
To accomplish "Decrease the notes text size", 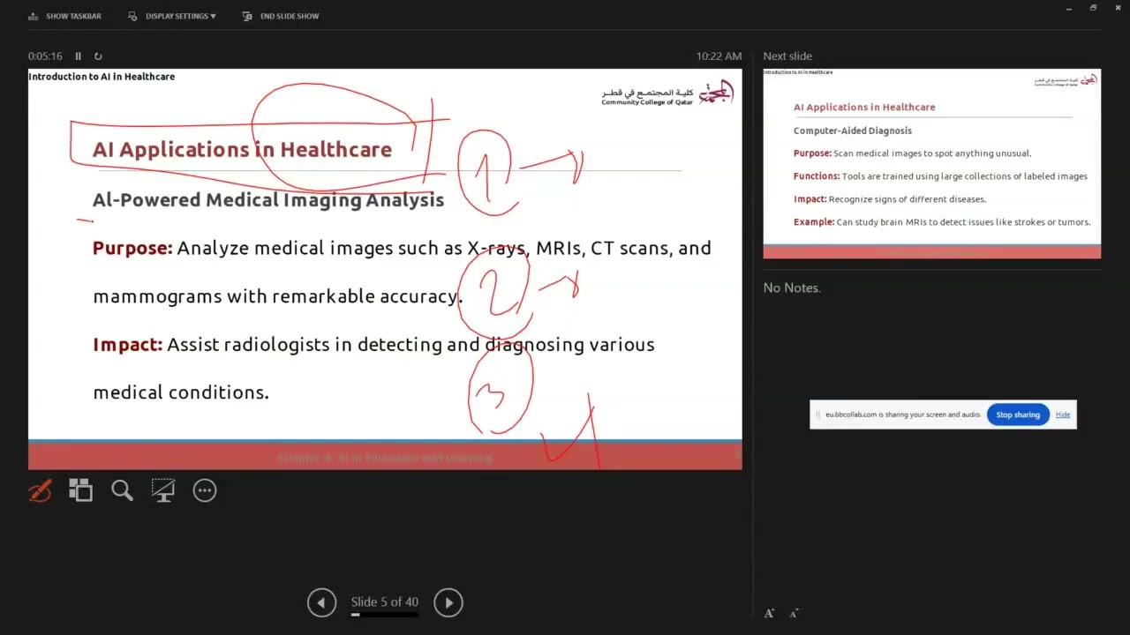I will click(x=795, y=613).
